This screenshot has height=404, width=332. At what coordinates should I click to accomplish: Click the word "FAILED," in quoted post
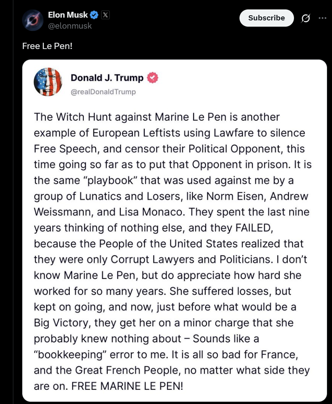tap(254, 228)
